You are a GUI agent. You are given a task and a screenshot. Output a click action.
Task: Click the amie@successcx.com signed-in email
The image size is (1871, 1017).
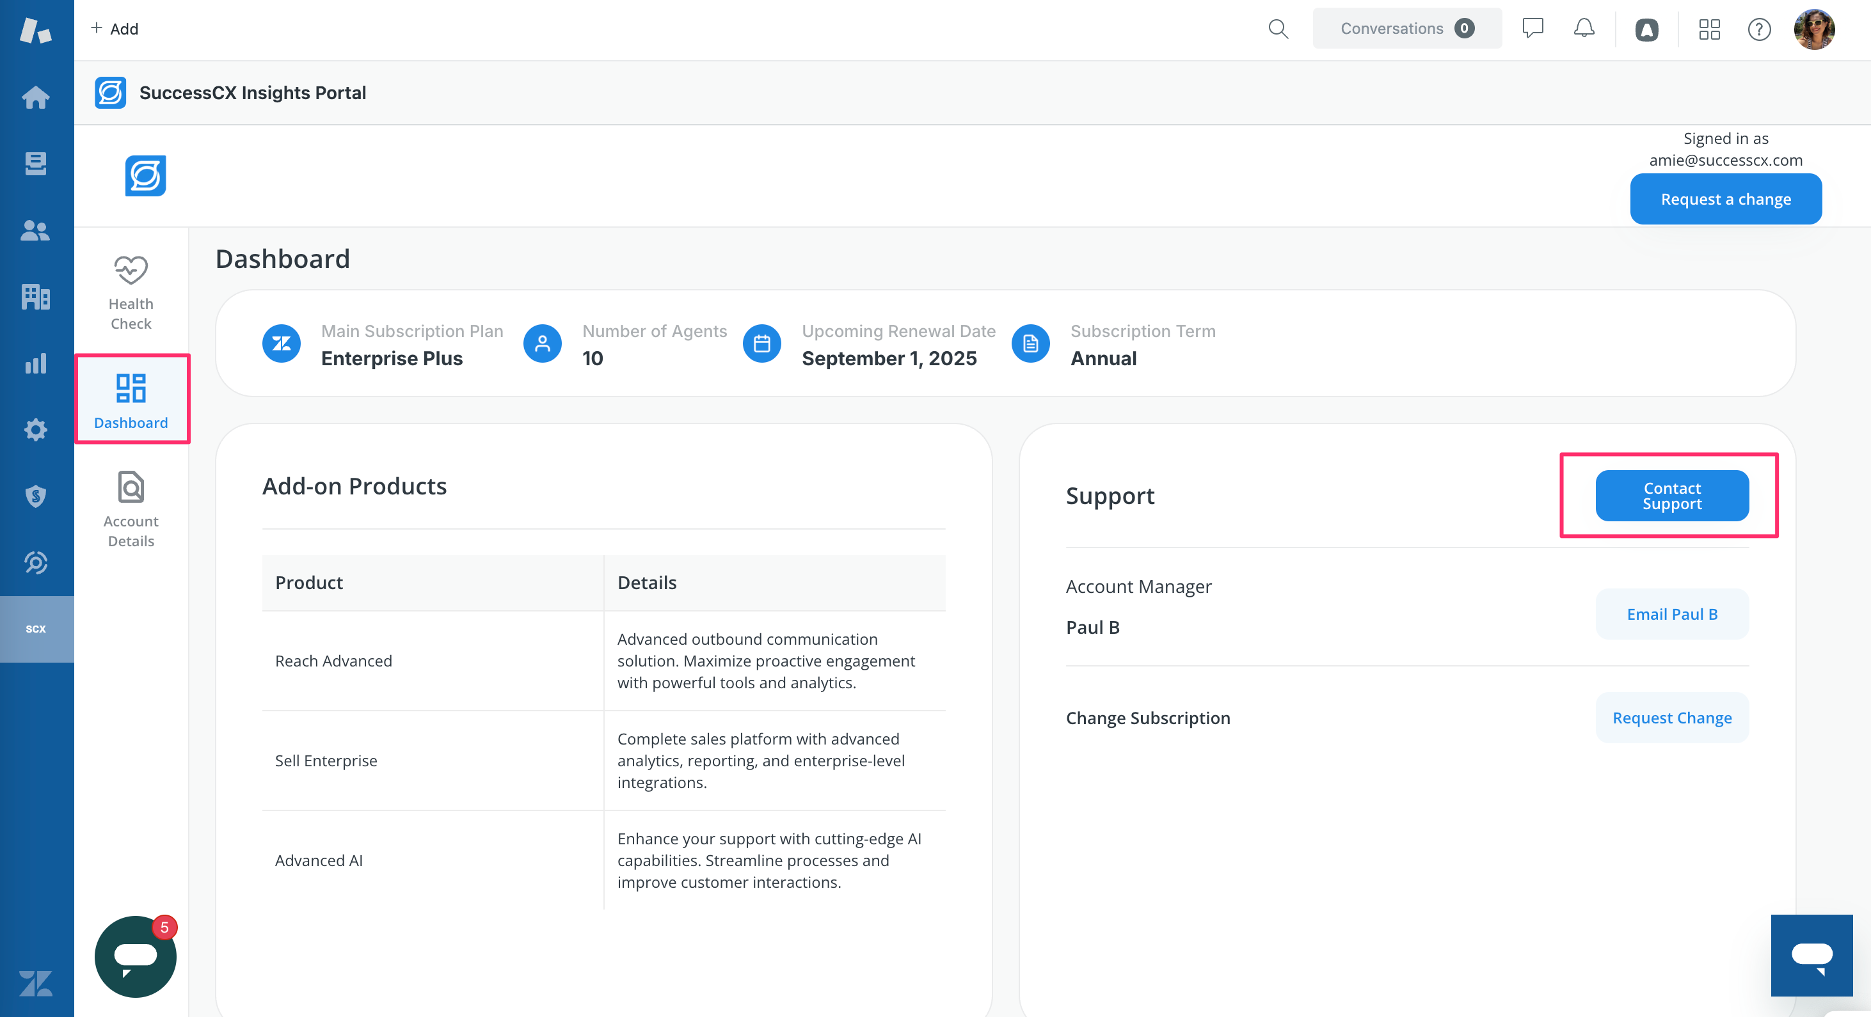1726,161
